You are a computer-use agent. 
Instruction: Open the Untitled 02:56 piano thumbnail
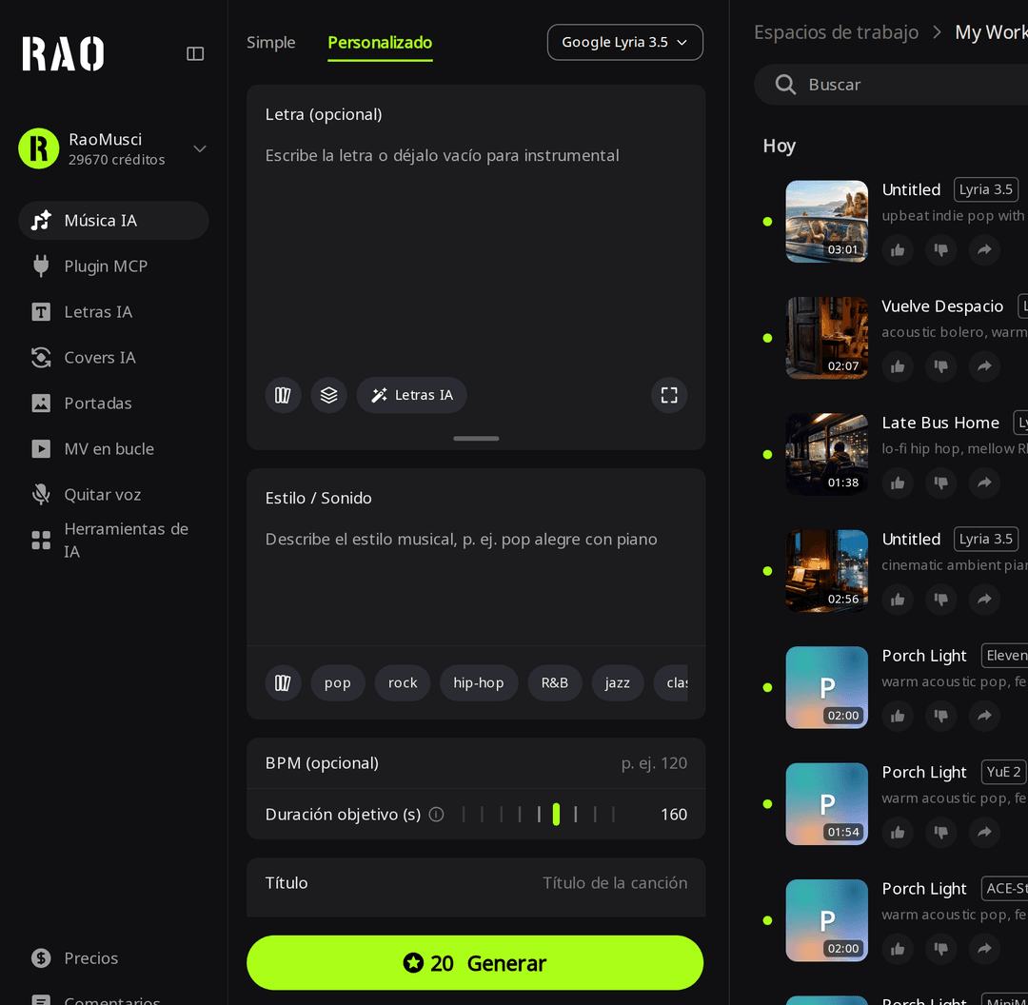pos(827,571)
